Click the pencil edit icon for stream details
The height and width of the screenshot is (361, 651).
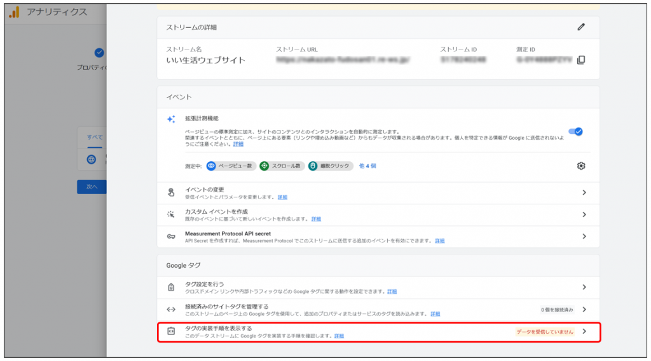click(x=580, y=27)
